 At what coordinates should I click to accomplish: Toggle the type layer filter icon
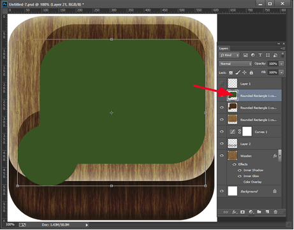click(x=260, y=55)
